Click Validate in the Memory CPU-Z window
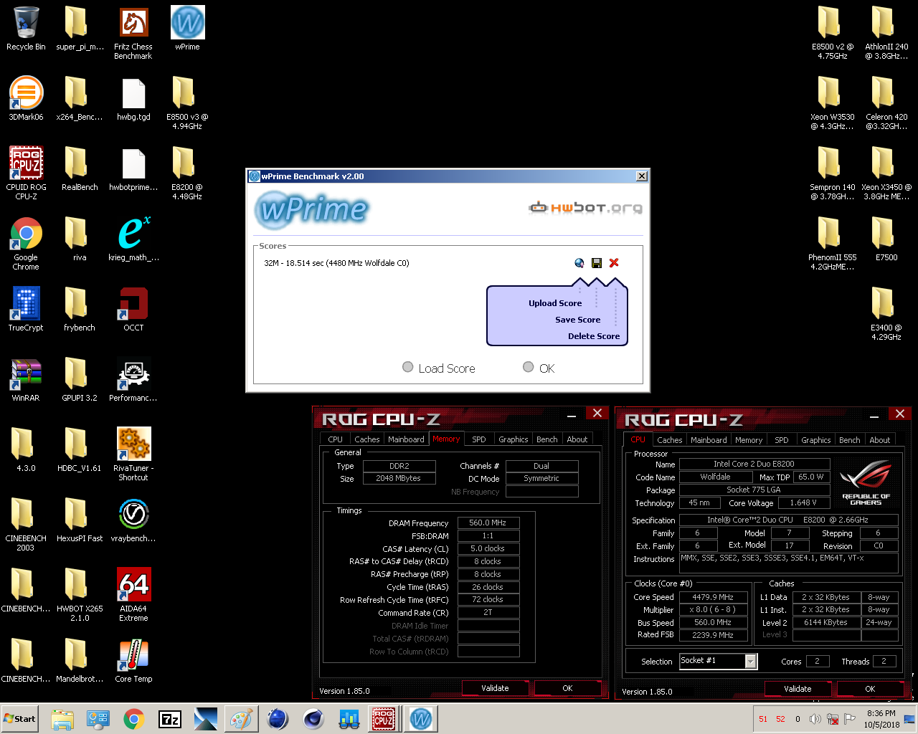918x734 pixels. coord(495,688)
